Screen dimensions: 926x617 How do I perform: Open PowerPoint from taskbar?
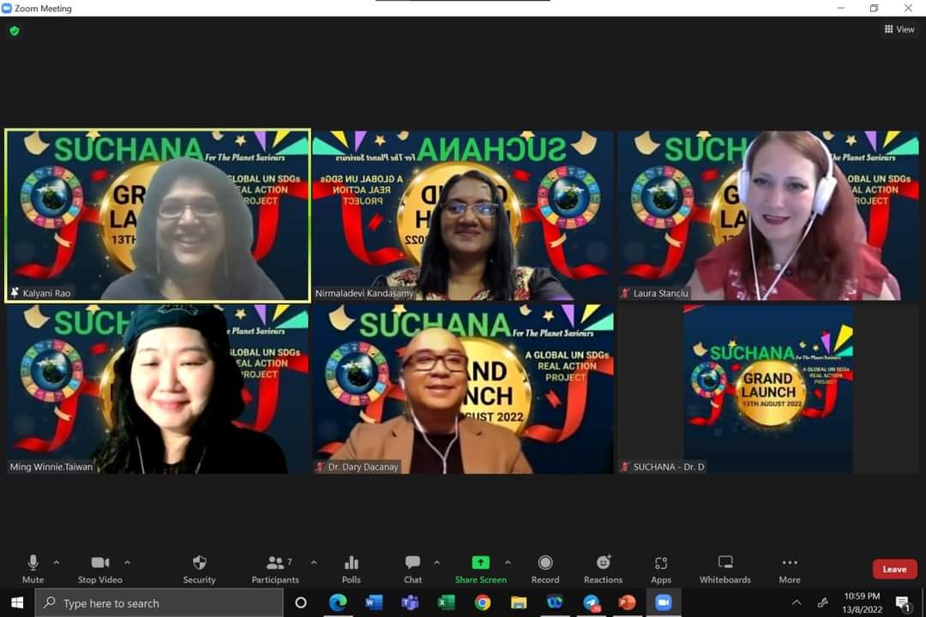point(627,602)
